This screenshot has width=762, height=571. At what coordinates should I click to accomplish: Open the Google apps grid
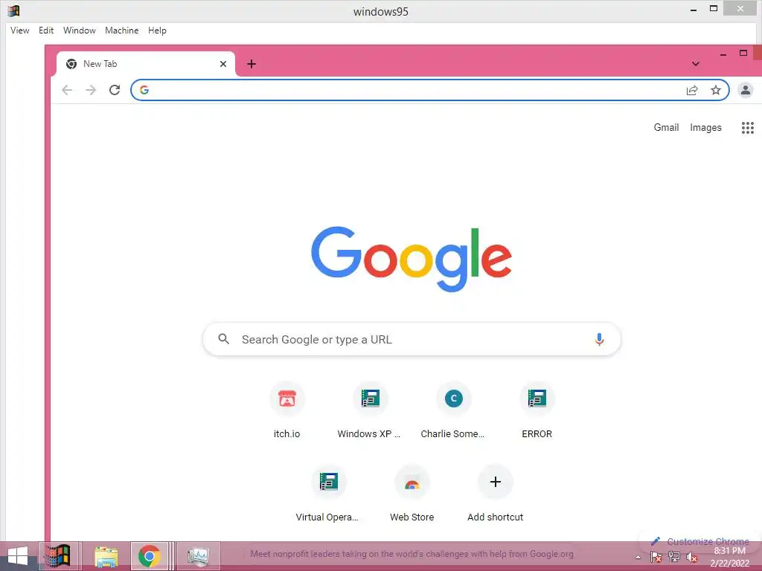pyautogui.click(x=747, y=128)
